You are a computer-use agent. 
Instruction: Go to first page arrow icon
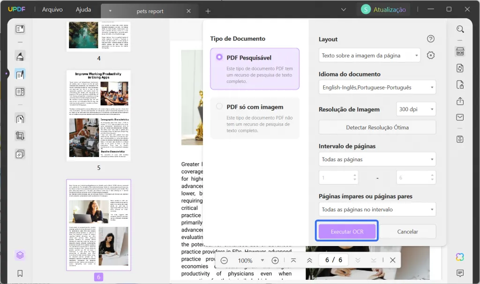pyautogui.click(x=293, y=261)
